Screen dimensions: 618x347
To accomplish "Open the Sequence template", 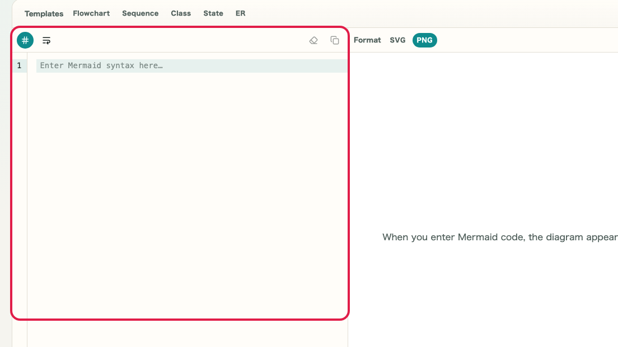I will point(141,13).
